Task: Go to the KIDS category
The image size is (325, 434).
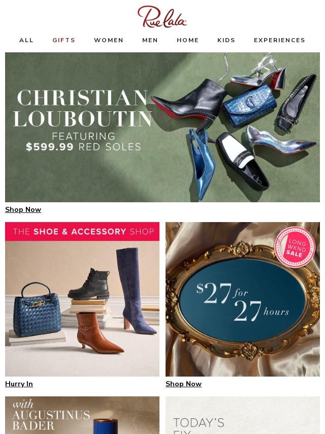Action: [x=226, y=40]
